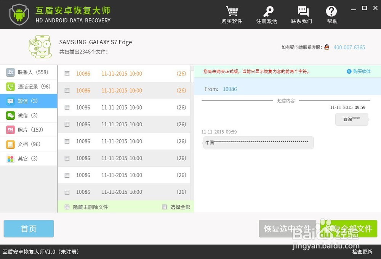Select the 短信 (3) category
Viewport: 381px width, 259px height.
[29, 101]
